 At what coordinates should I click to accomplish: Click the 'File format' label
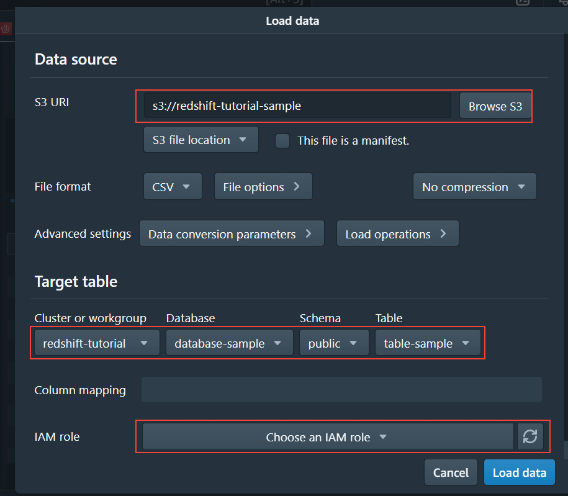pos(63,186)
